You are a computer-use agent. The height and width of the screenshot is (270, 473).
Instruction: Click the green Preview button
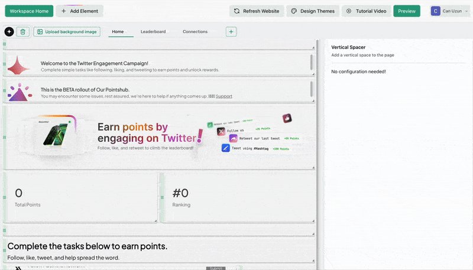click(x=407, y=11)
